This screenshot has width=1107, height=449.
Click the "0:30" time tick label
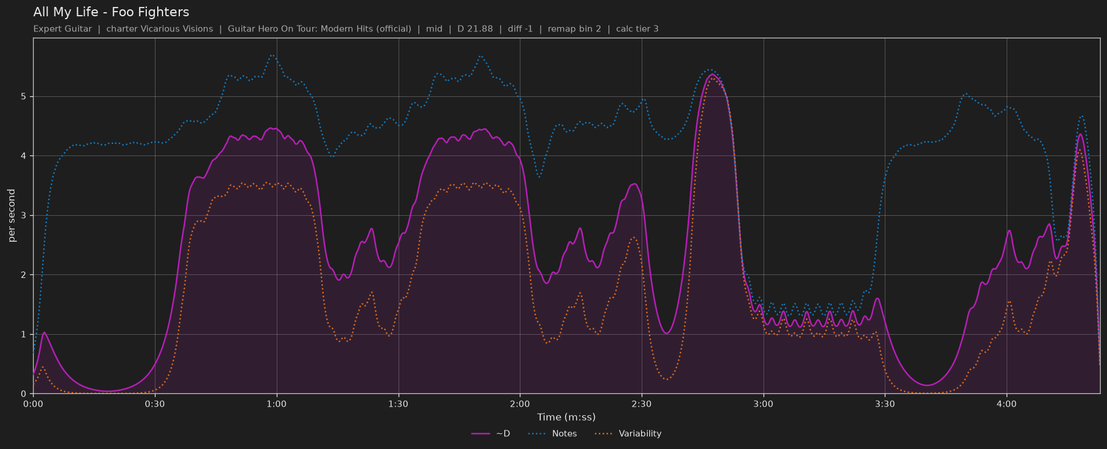(155, 404)
